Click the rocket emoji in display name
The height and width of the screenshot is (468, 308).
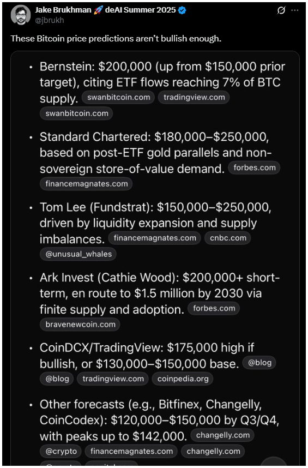(98, 10)
